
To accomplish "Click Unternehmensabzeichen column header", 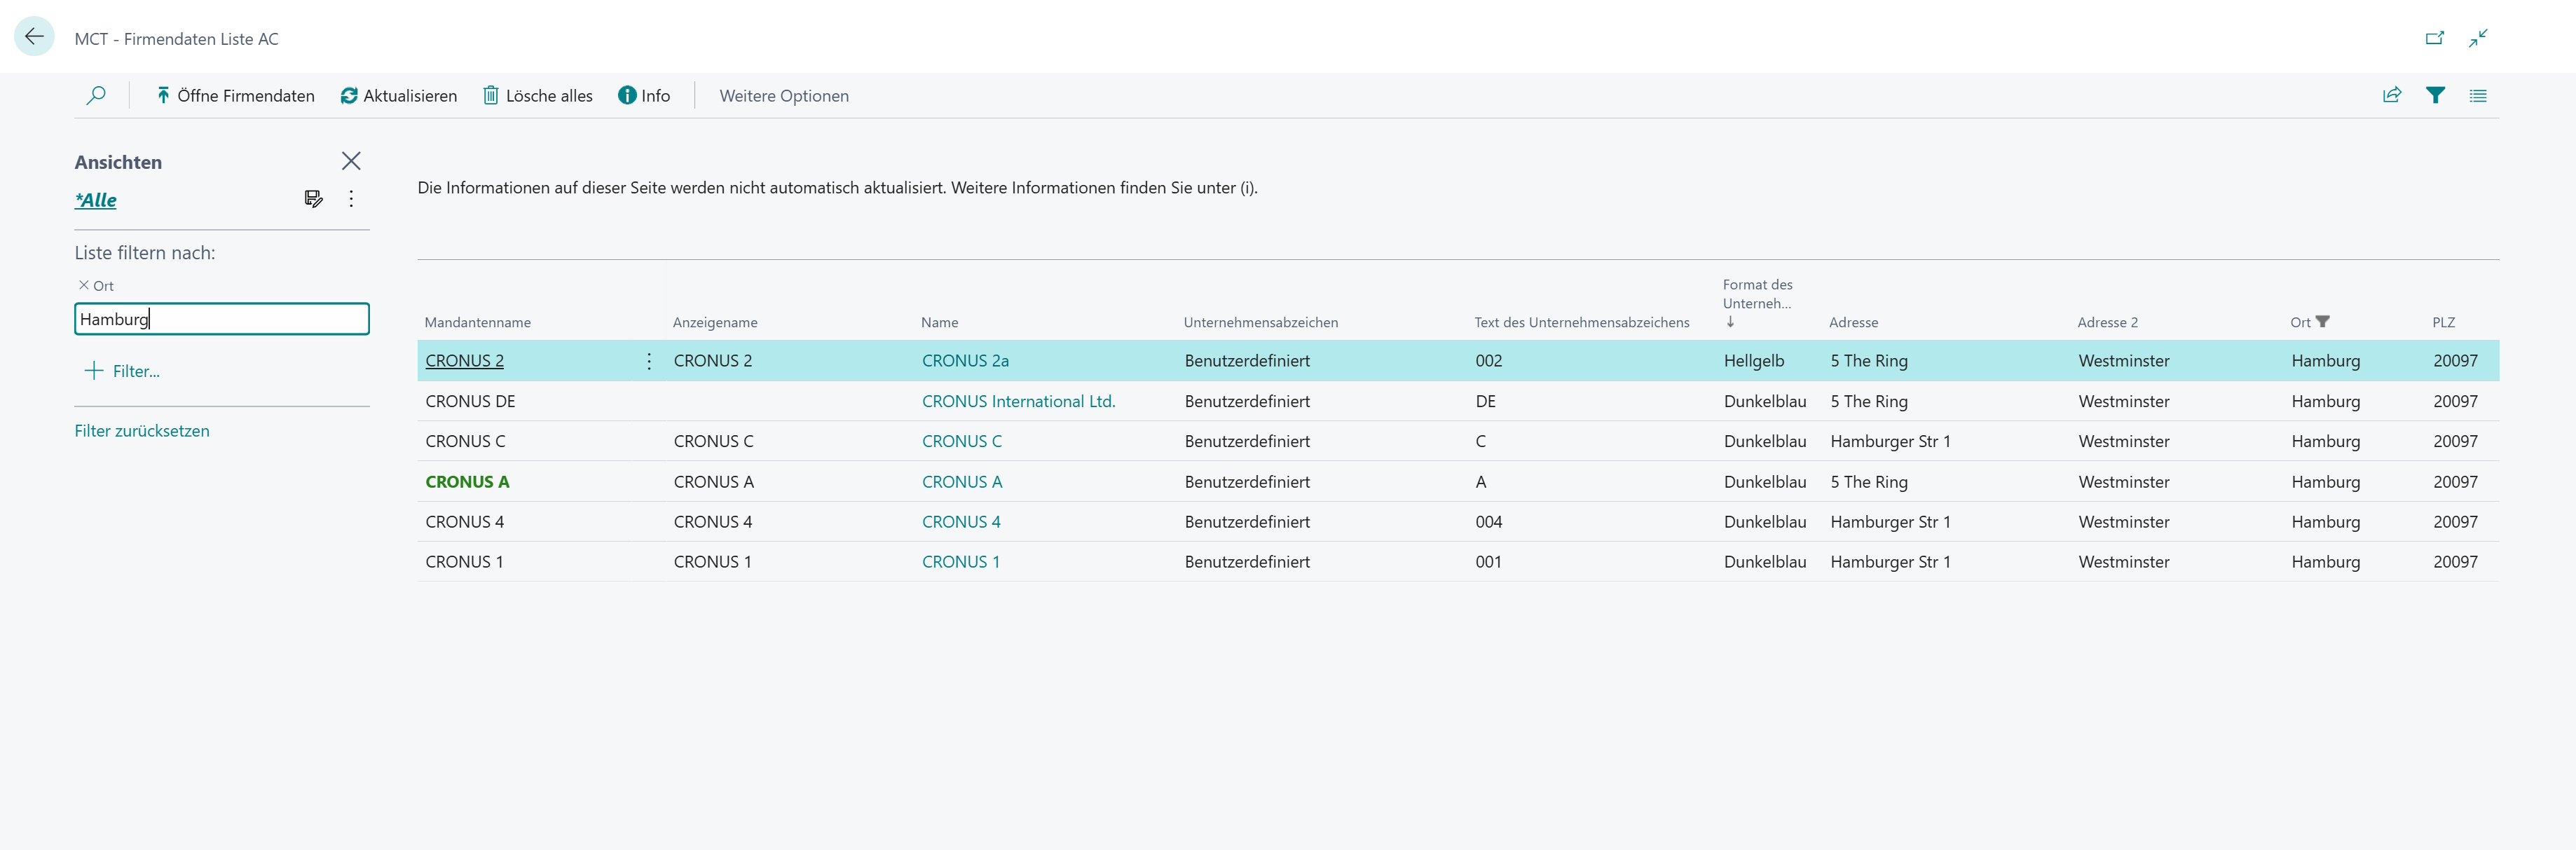I will [x=1260, y=322].
